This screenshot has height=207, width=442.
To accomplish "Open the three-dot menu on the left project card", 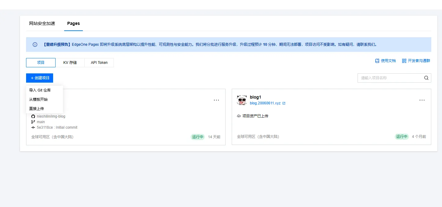I will coord(216,100).
